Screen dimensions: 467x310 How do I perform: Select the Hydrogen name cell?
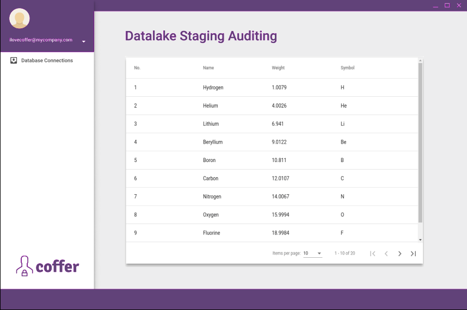tap(213, 88)
